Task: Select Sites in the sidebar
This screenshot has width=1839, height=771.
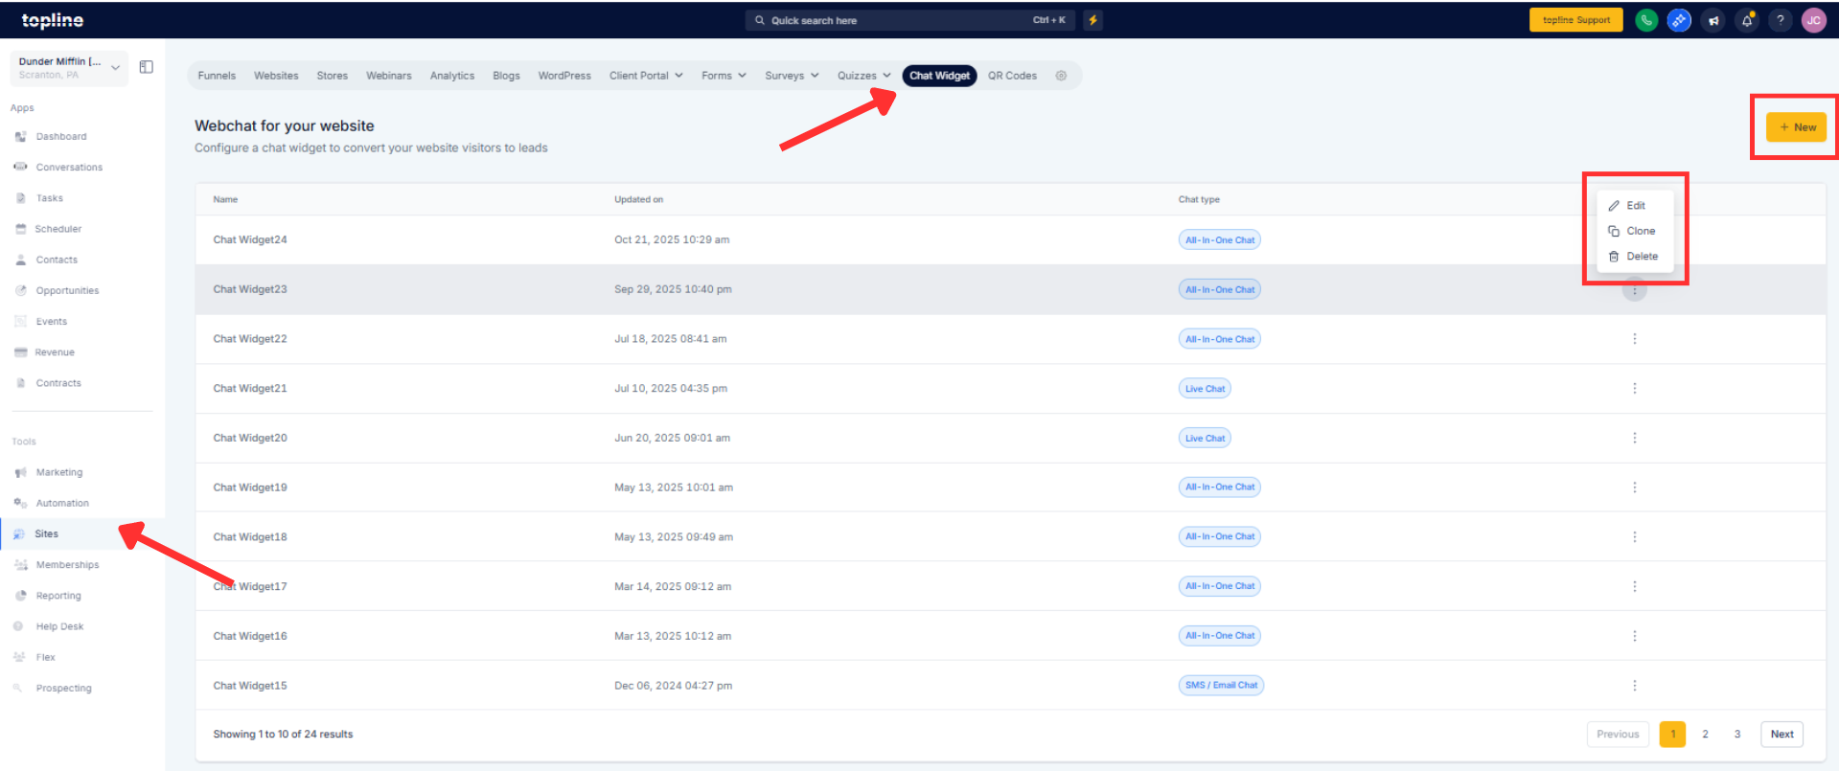Action: (x=47, y=533)
